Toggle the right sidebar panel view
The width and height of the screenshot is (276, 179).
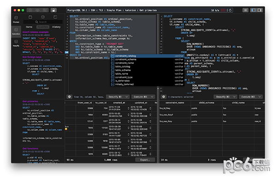pyautogui.click(x=259, y=10)
